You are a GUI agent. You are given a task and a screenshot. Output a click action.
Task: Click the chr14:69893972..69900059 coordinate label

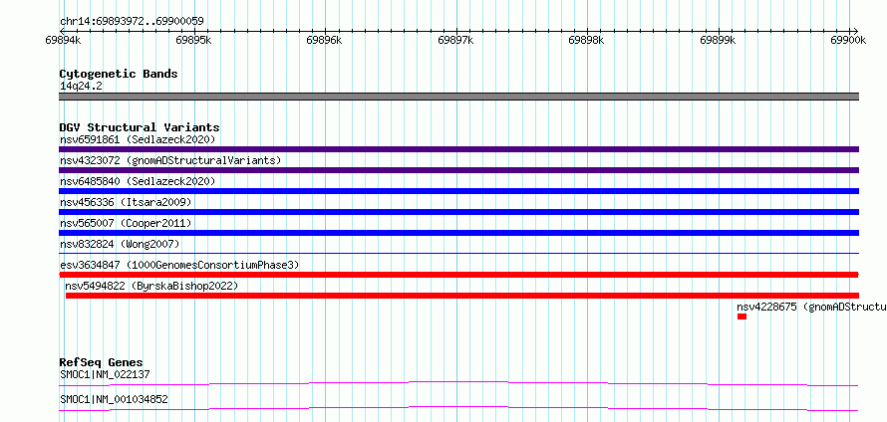pos(132,22)
